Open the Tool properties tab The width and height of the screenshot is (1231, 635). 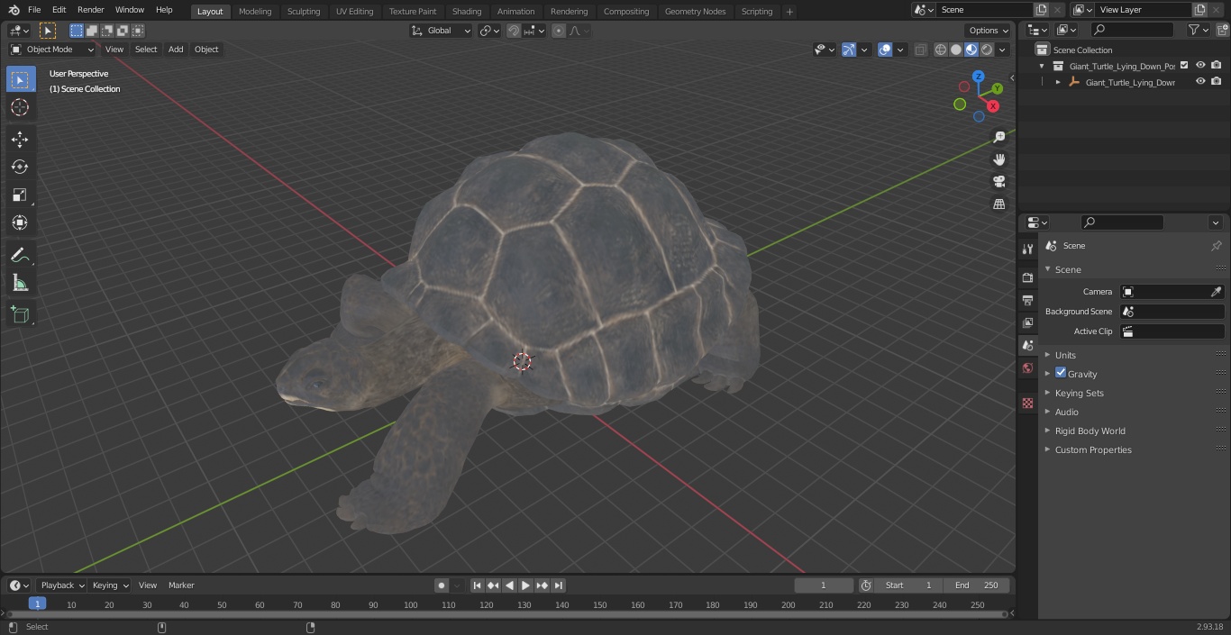pyautogui.click(x=1027, y=249)
